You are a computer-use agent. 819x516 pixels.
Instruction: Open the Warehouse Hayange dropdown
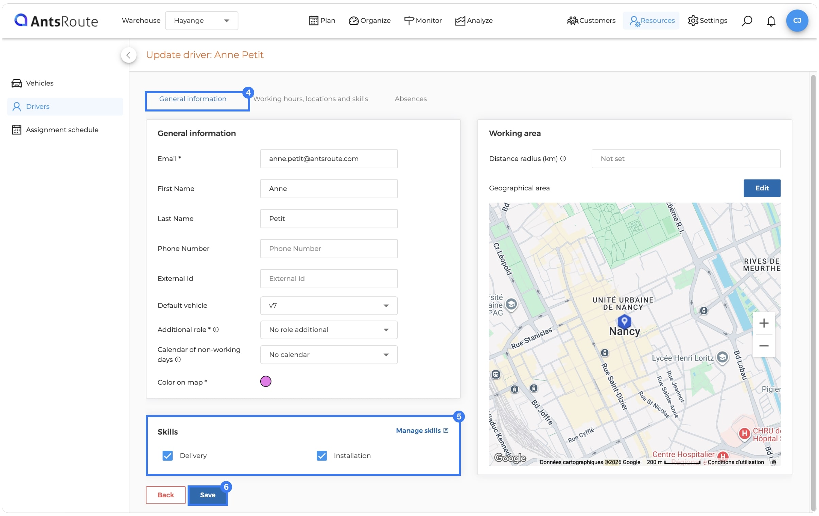(202, 21)
